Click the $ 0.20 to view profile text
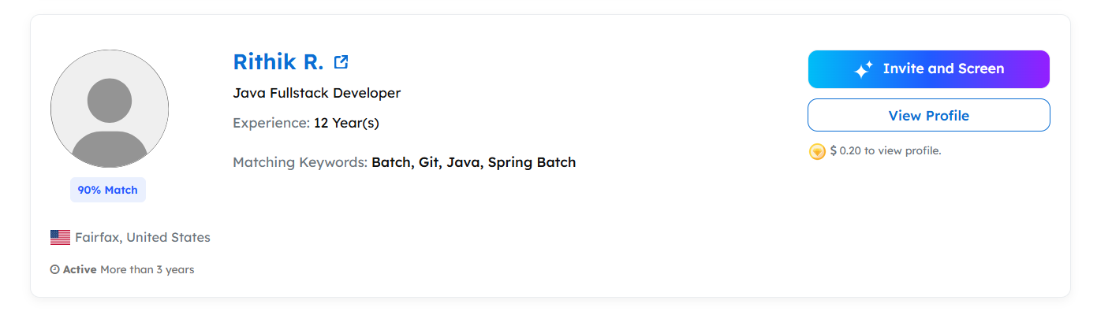1097x315 pixels. 886,150
